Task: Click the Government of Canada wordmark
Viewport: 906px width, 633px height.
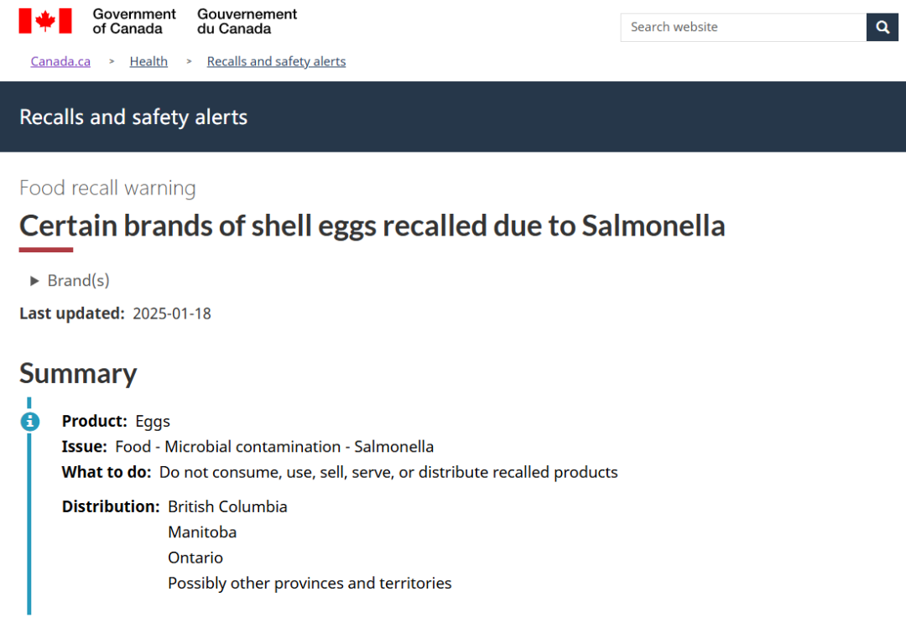Action: (x=134, y=21)
